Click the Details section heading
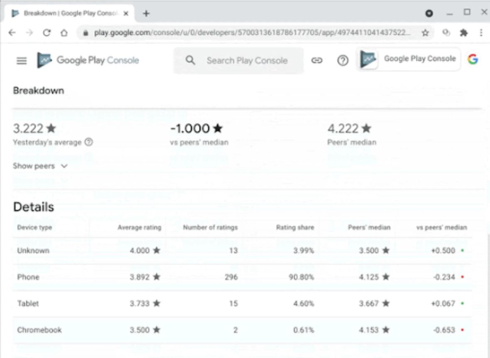The width and height of the screenshot is (490, 358). coord(34,207)
